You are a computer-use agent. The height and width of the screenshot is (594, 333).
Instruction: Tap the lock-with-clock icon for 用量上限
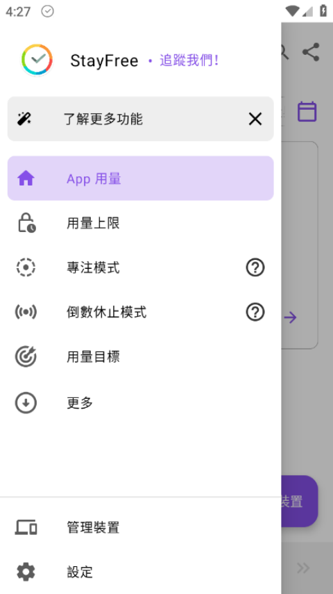click(27, 223)
